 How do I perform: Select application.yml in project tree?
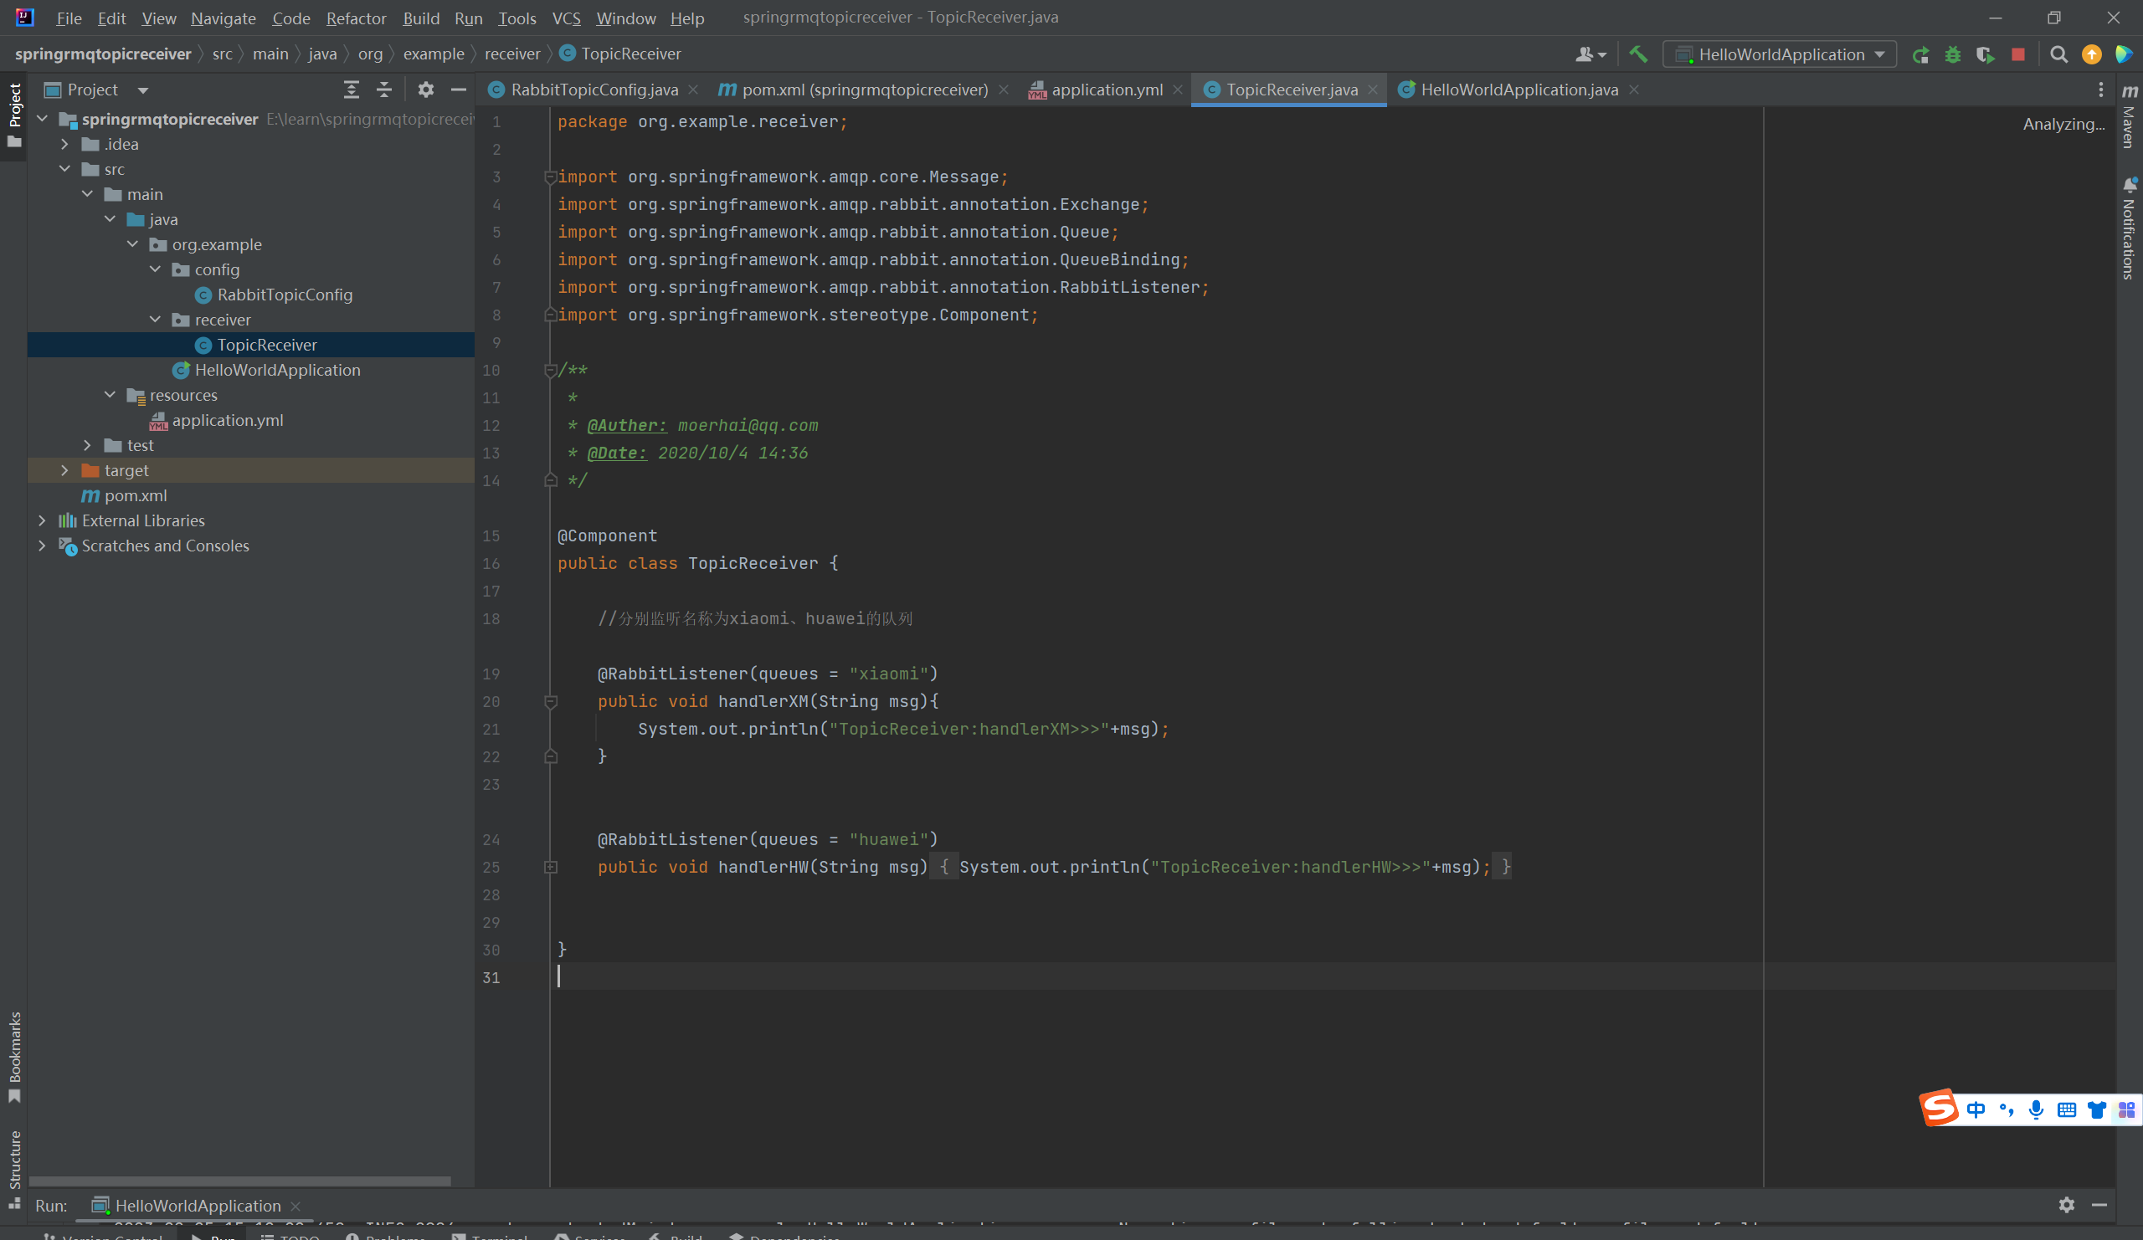point(227,420)
